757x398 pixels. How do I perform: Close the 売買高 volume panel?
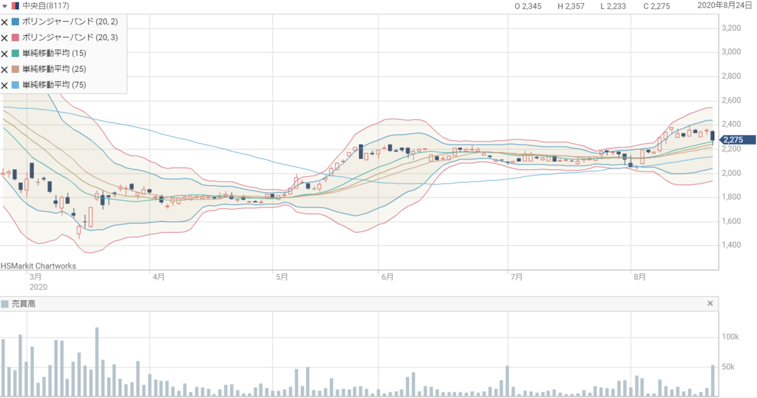[710, 304]
